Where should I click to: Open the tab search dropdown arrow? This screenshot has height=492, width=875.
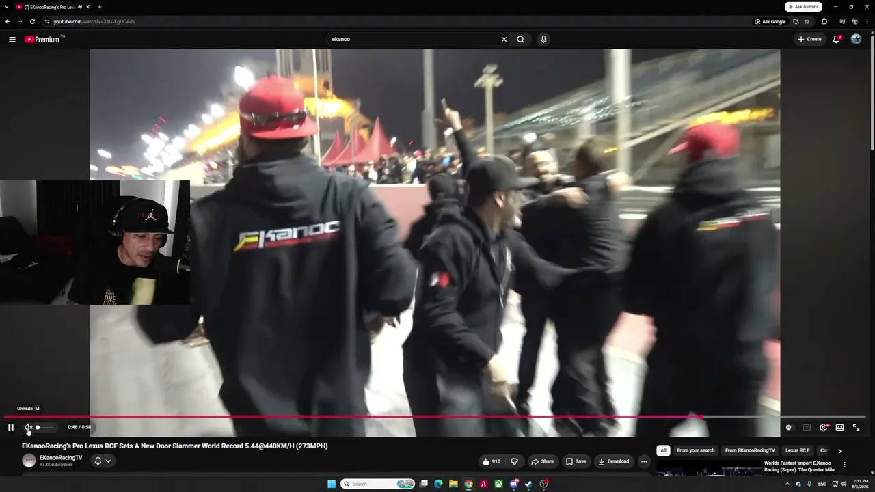pos(6,7)
